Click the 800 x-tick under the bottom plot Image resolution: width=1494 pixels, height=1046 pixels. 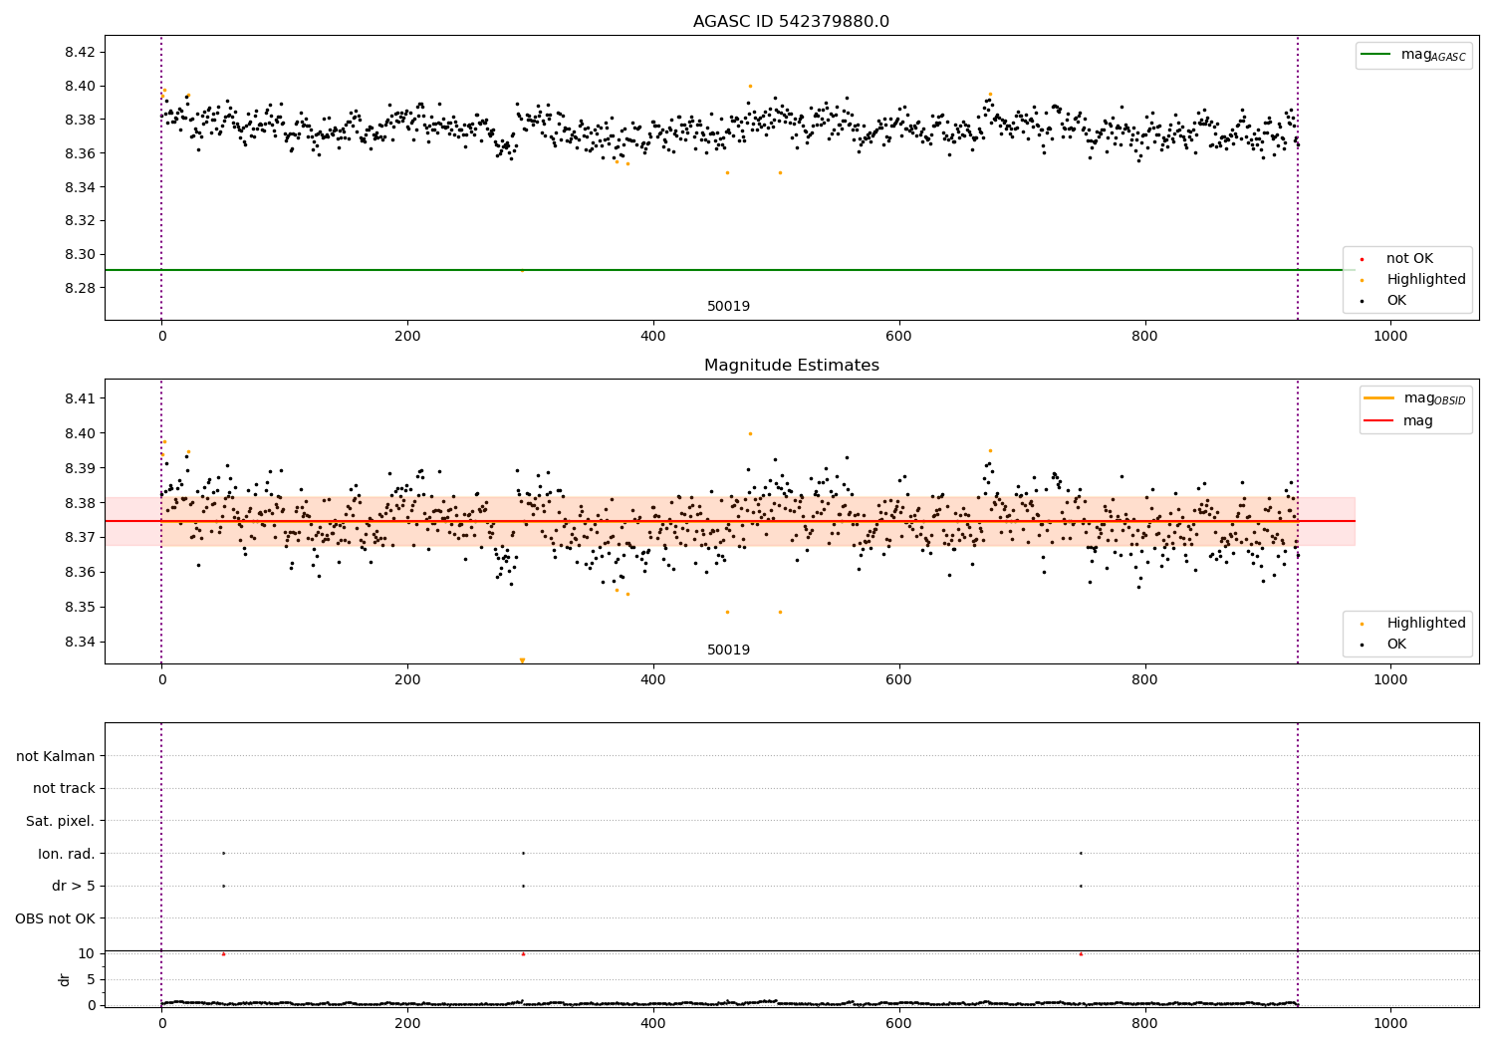pos(1145,1023)
